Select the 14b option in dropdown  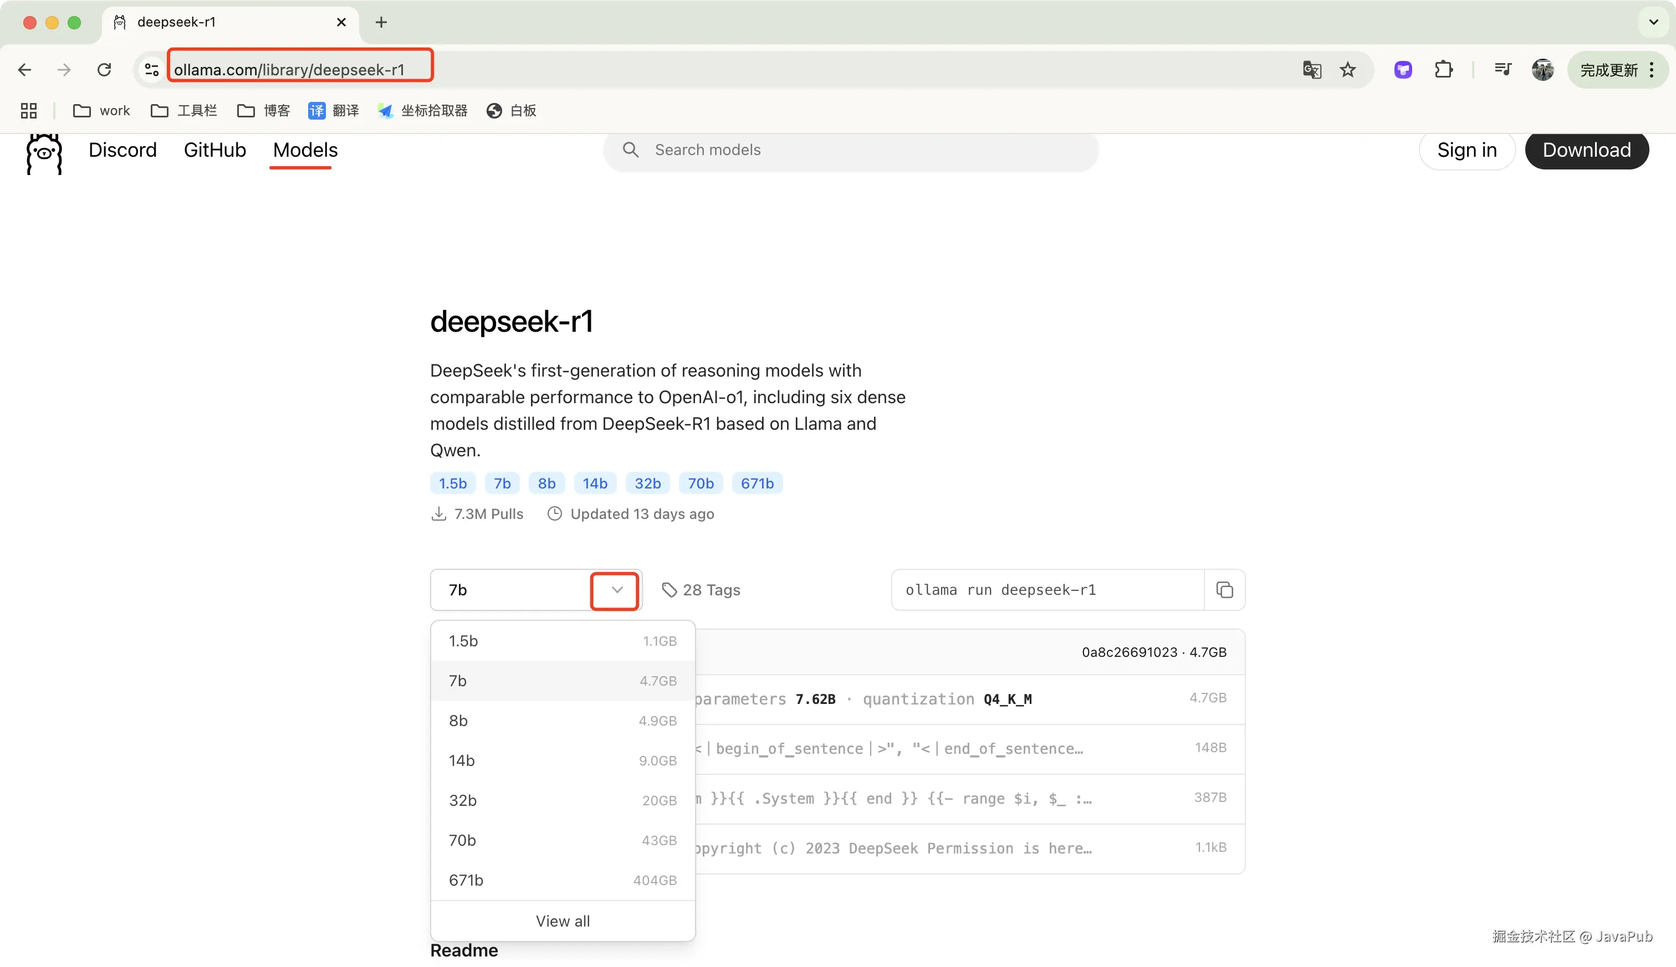tap(562, 760)
